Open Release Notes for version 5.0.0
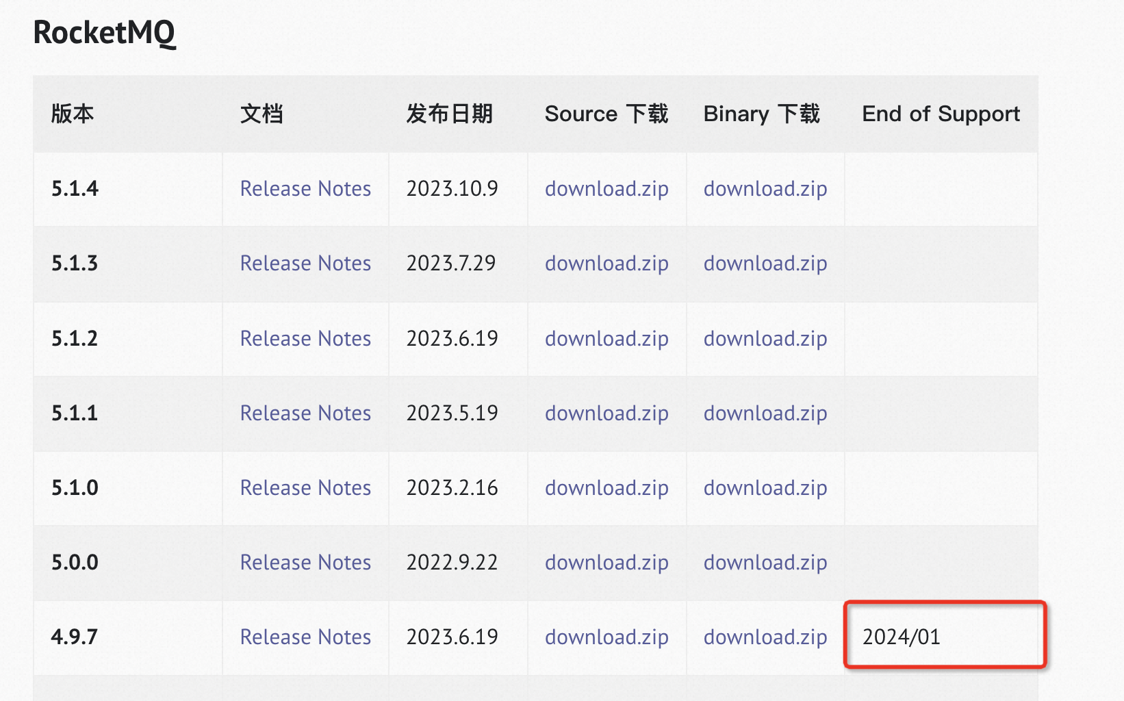The height and width of the screenshot is (701, 1124). [x=305, y=562]
